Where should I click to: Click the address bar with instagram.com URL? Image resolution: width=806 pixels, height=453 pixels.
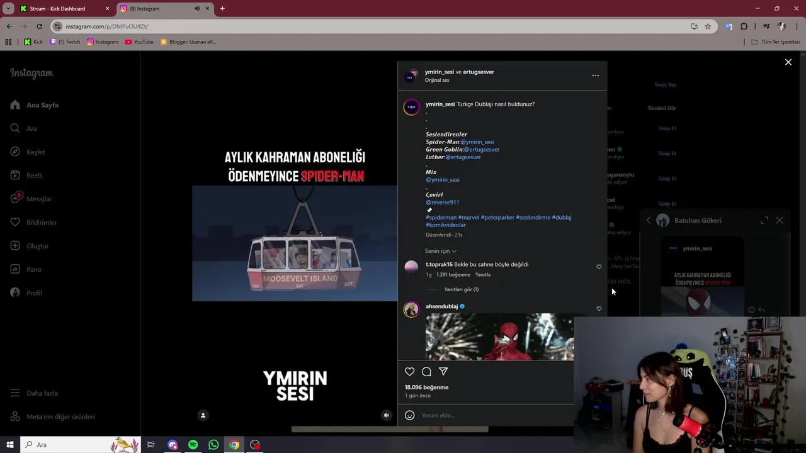pyautogui.click(x=372, y=26)
